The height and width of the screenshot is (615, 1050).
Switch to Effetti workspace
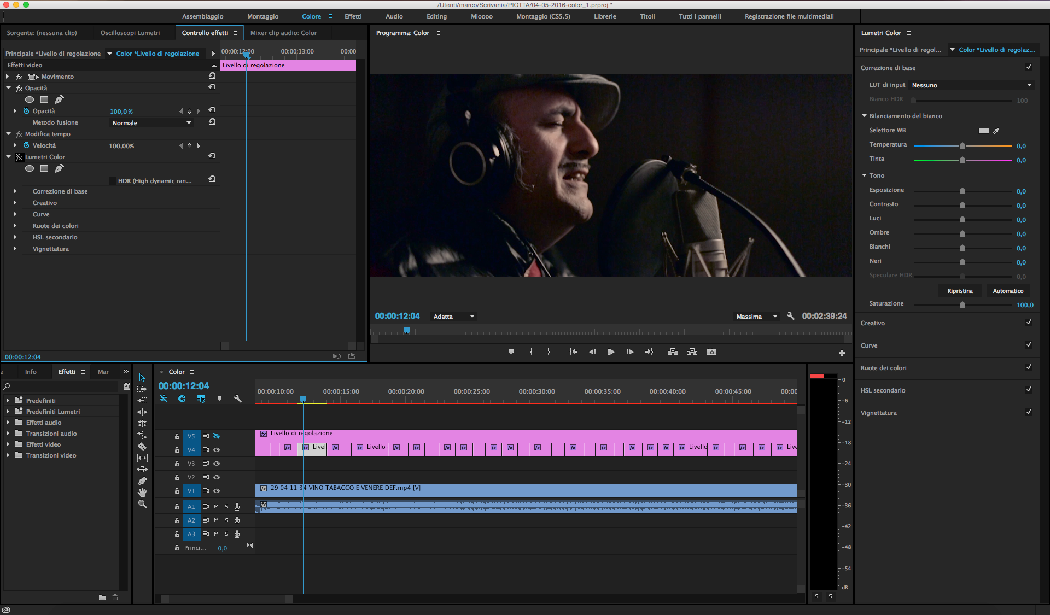pos(353,16)
